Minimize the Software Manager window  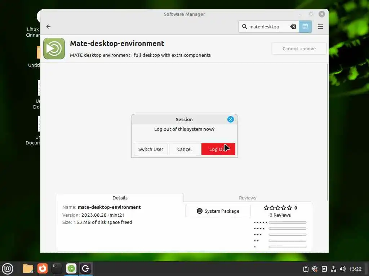click(300, 14)
